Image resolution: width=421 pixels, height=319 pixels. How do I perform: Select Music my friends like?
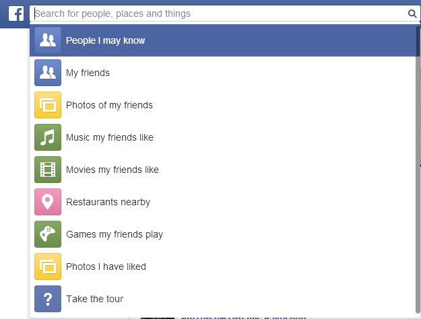pyautogui.click(x=222, y=137)
